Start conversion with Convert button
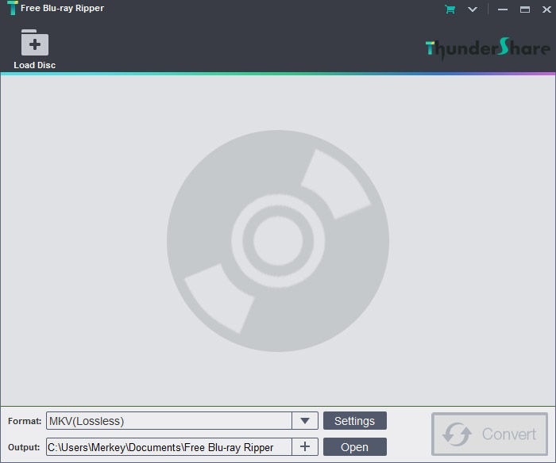The image size is (556, 463). click(490, 434)
